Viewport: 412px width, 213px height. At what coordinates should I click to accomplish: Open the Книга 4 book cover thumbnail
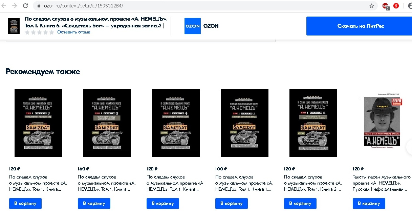176,123
